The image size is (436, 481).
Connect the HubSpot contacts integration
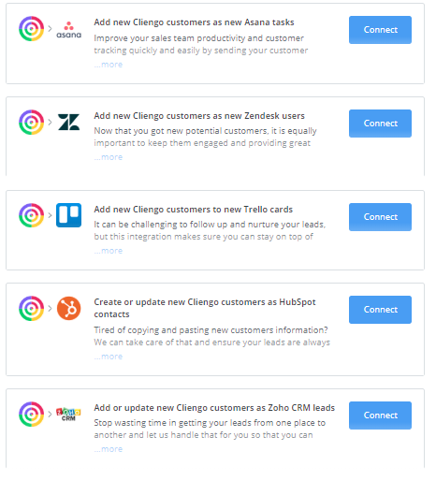point(380,310)
